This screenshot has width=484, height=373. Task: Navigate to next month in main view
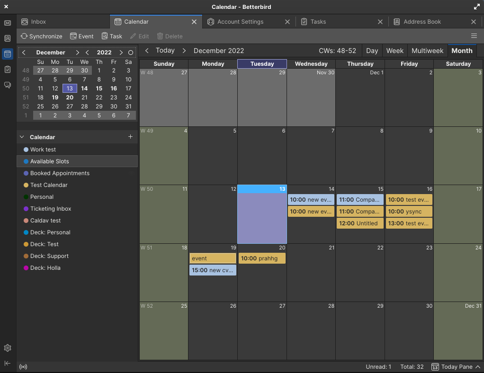184,51
